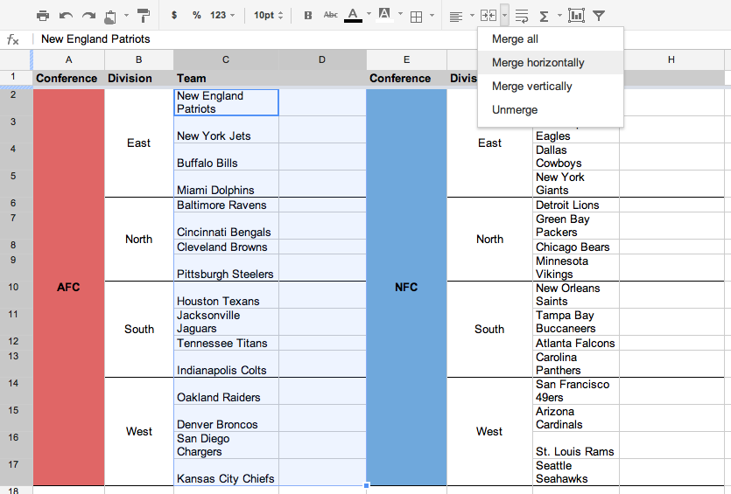Screen dimensions: 731x494
Task: Format as currency with dollar icon
Action: (x=174, y=16)
